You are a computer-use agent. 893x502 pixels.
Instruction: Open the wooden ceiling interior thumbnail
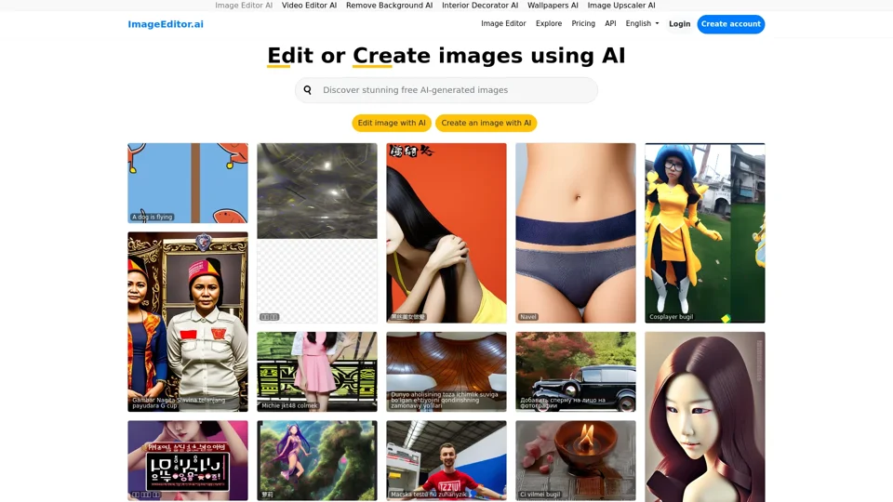446,372
